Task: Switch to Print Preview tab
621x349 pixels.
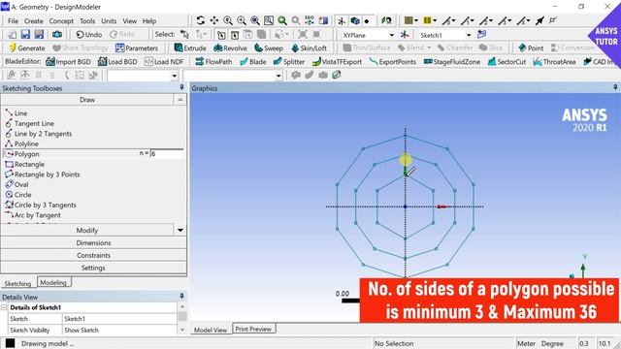Action: [253, 329]
